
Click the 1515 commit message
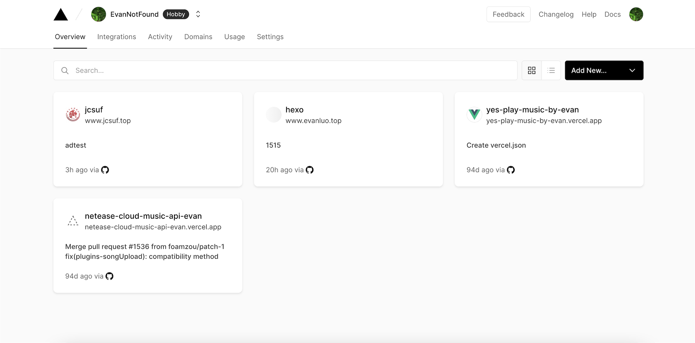(273, 145)
